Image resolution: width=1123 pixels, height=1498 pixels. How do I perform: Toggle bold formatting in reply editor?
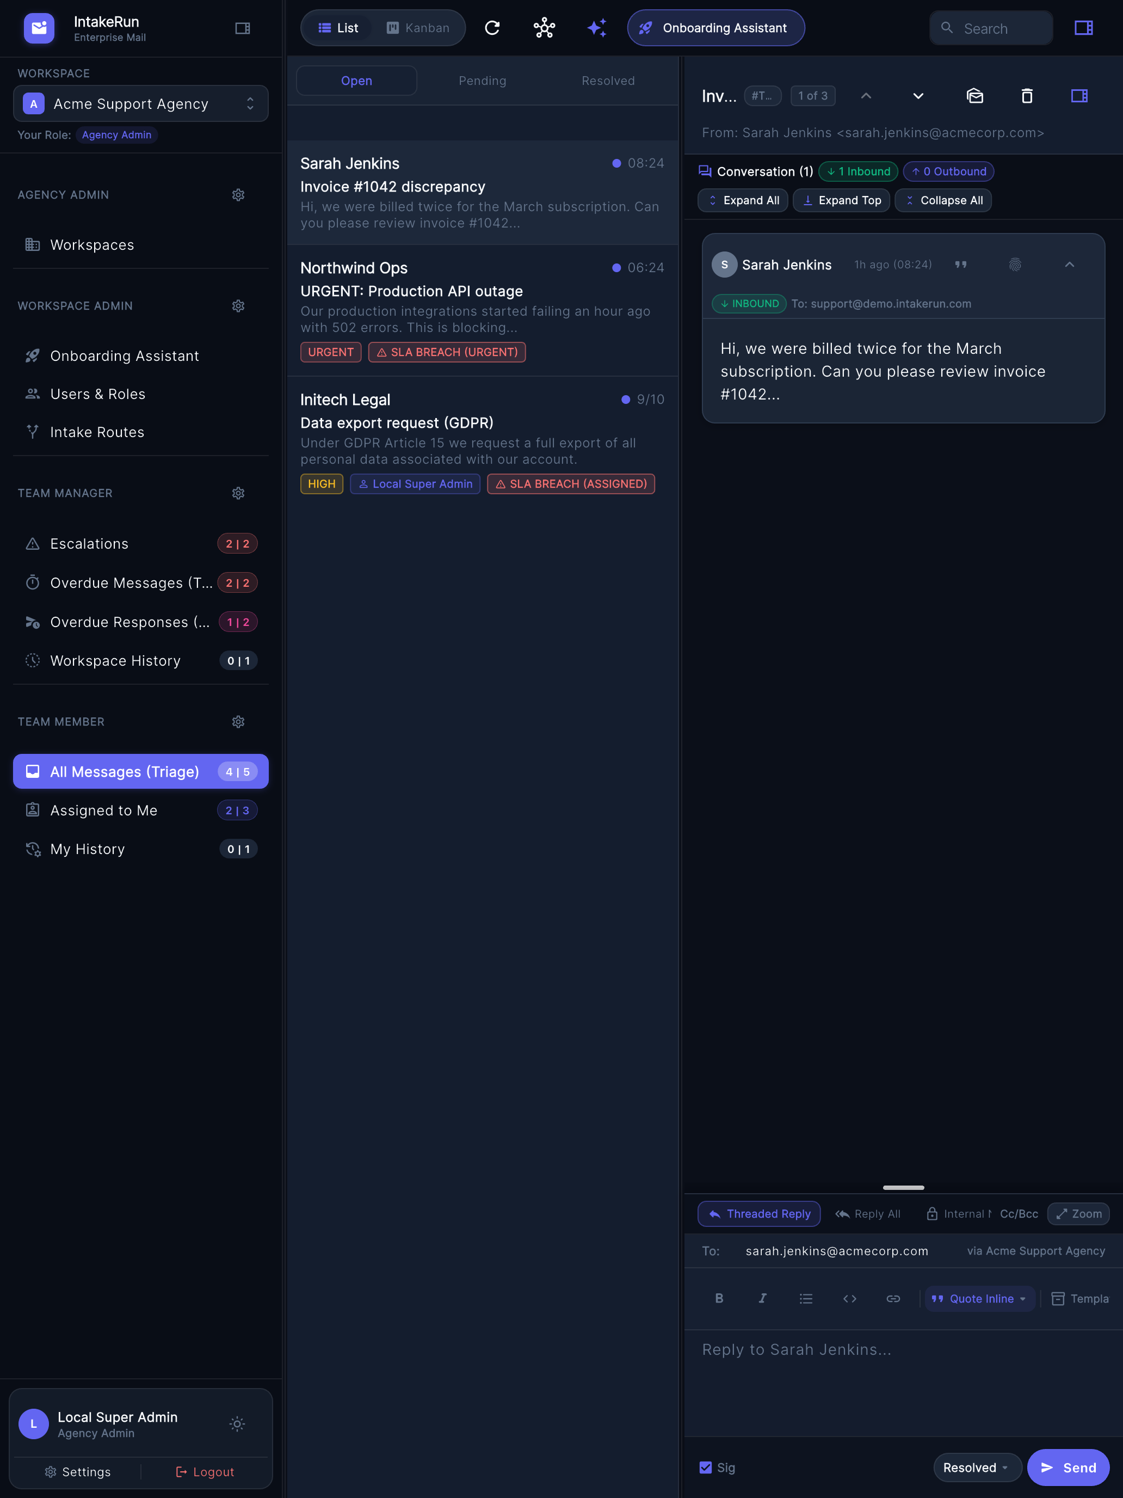click(x=719, y=1298)
